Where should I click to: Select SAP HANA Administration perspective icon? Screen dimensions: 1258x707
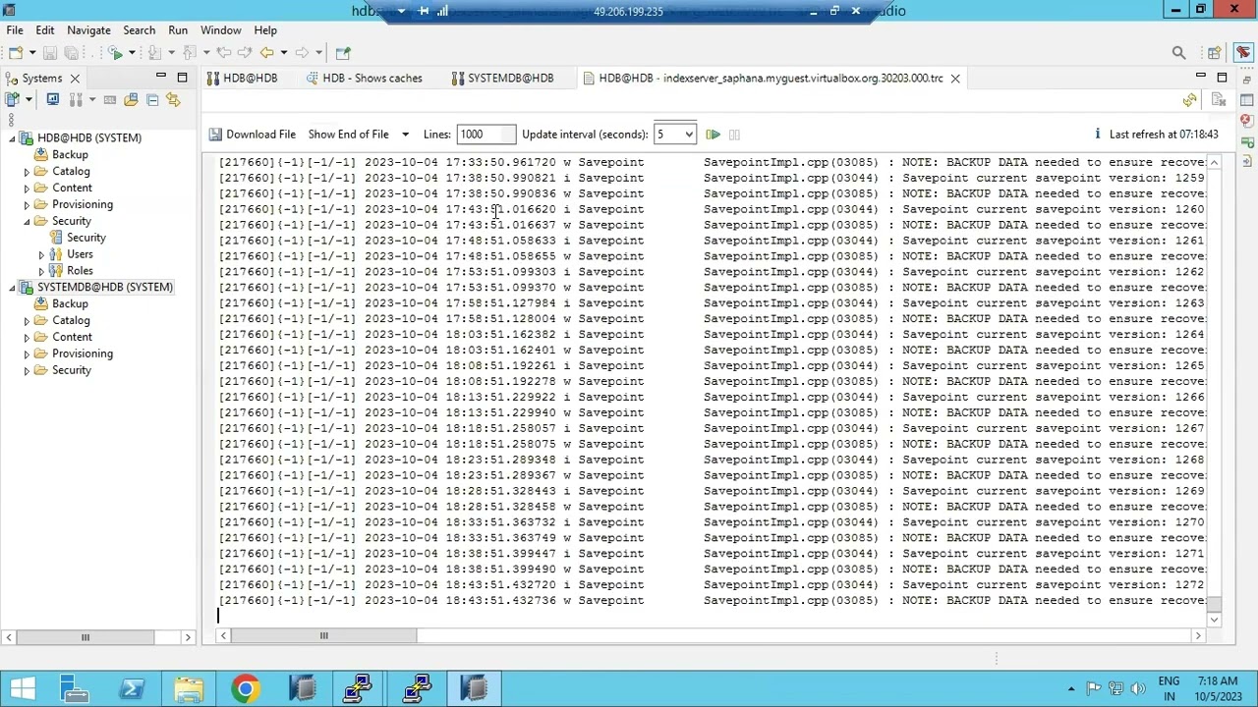pyautogui.click(x=1243, y=52)
